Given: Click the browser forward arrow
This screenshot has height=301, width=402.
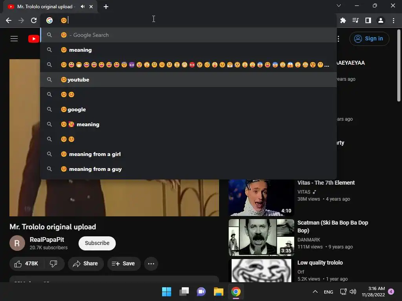Looking at the screenshot, I should coord(21,20).
